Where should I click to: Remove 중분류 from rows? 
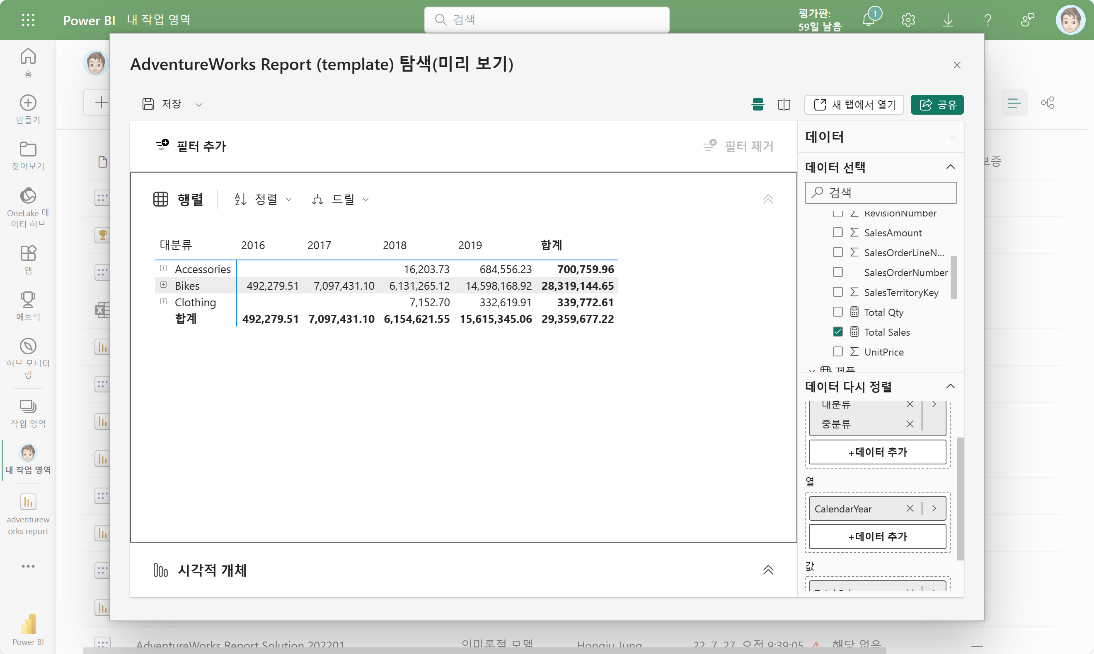910,424
